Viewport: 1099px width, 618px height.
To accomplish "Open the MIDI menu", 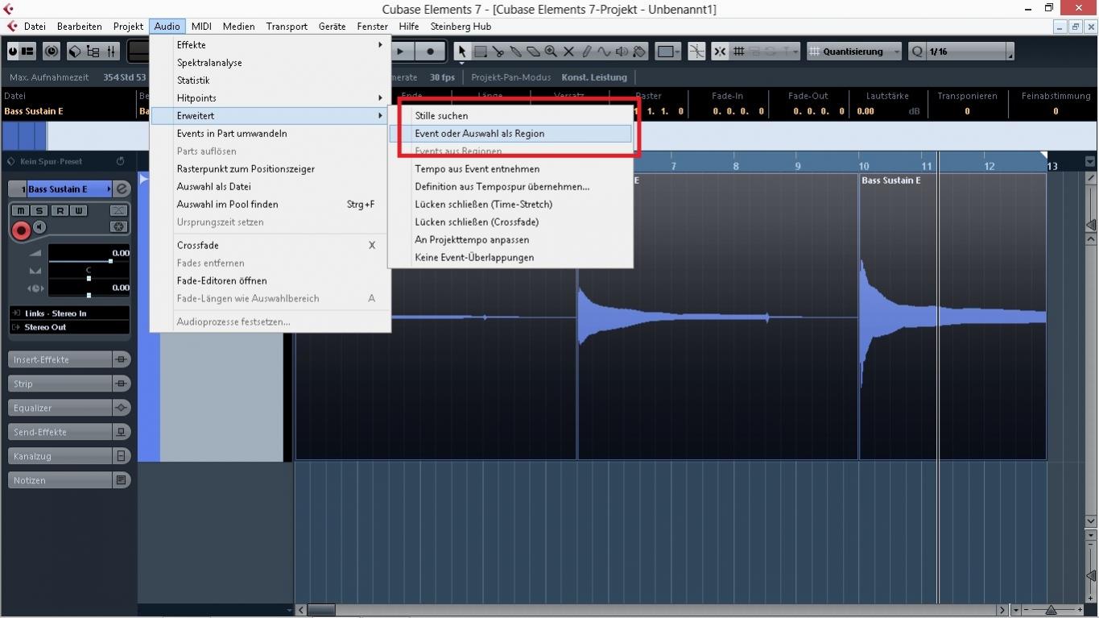I will 201,27.
